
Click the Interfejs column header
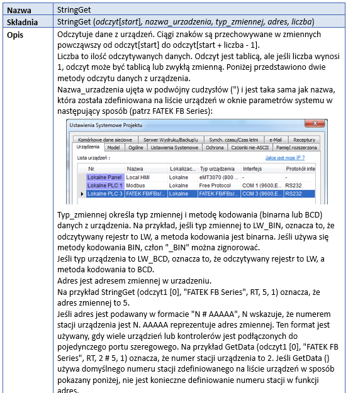[x=262, y=169]
